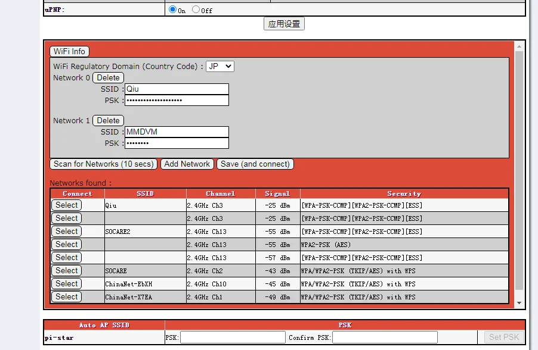Delete Network 1
538x350 pixels.
pyautogui.click(x=108, y=121)
